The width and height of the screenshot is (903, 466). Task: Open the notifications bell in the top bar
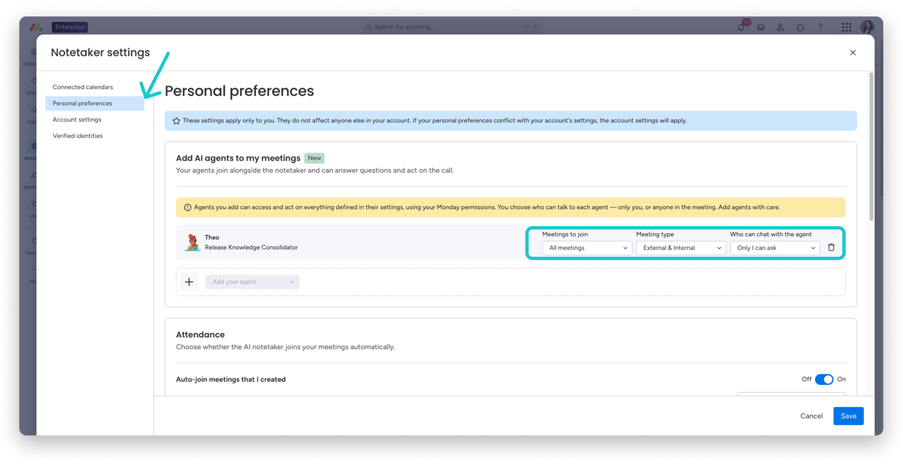pos(741,27)
